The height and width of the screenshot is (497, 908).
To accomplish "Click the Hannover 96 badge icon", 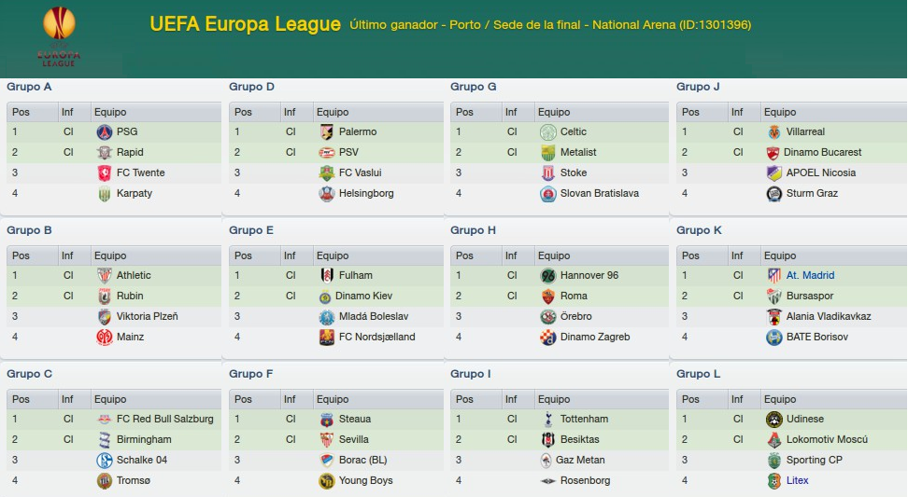I will tap(547, 276).
